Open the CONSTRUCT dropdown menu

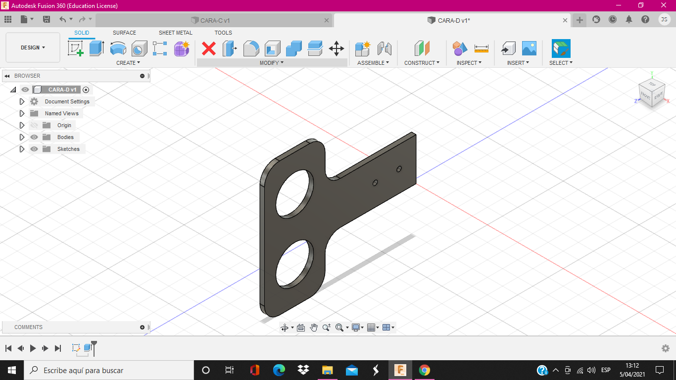(422, 63)
